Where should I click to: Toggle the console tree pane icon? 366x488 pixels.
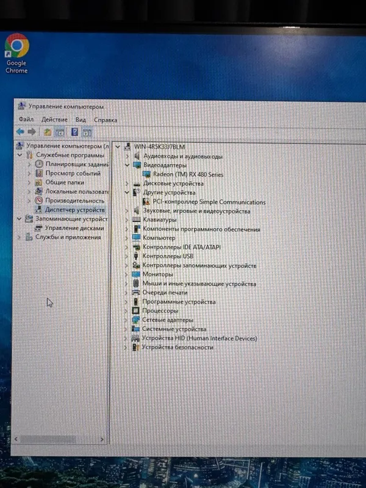pos(59,132)
